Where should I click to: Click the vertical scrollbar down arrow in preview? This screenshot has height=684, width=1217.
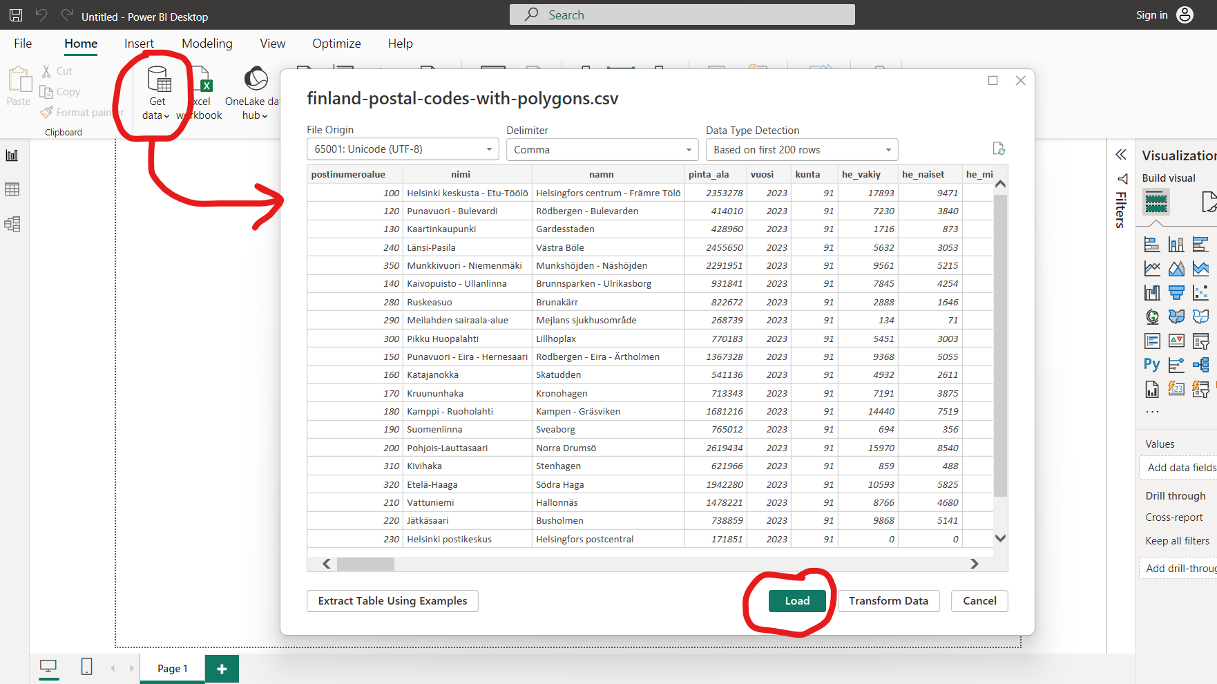tap(1000, 538)
